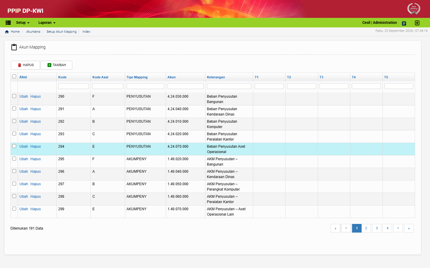This screenshot has width=430, height=268.
Task: Sort by Akun column header
Action: 171,77
